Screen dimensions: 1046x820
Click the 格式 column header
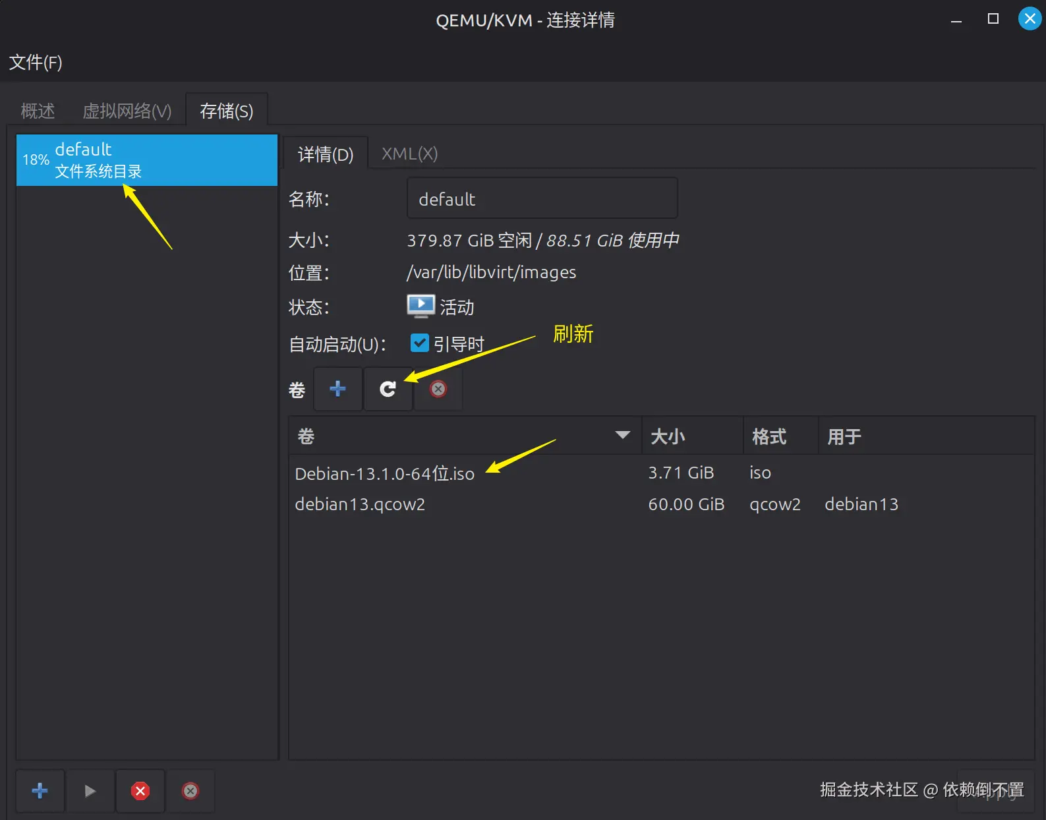point(781,436)
